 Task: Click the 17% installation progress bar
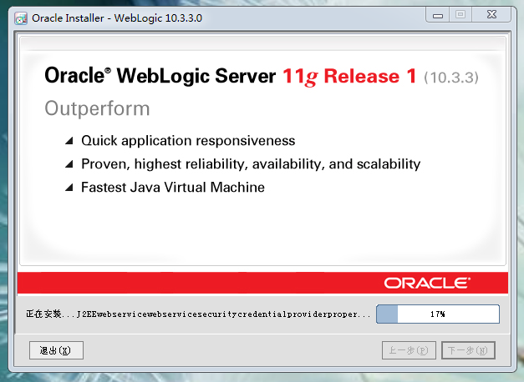438,314
